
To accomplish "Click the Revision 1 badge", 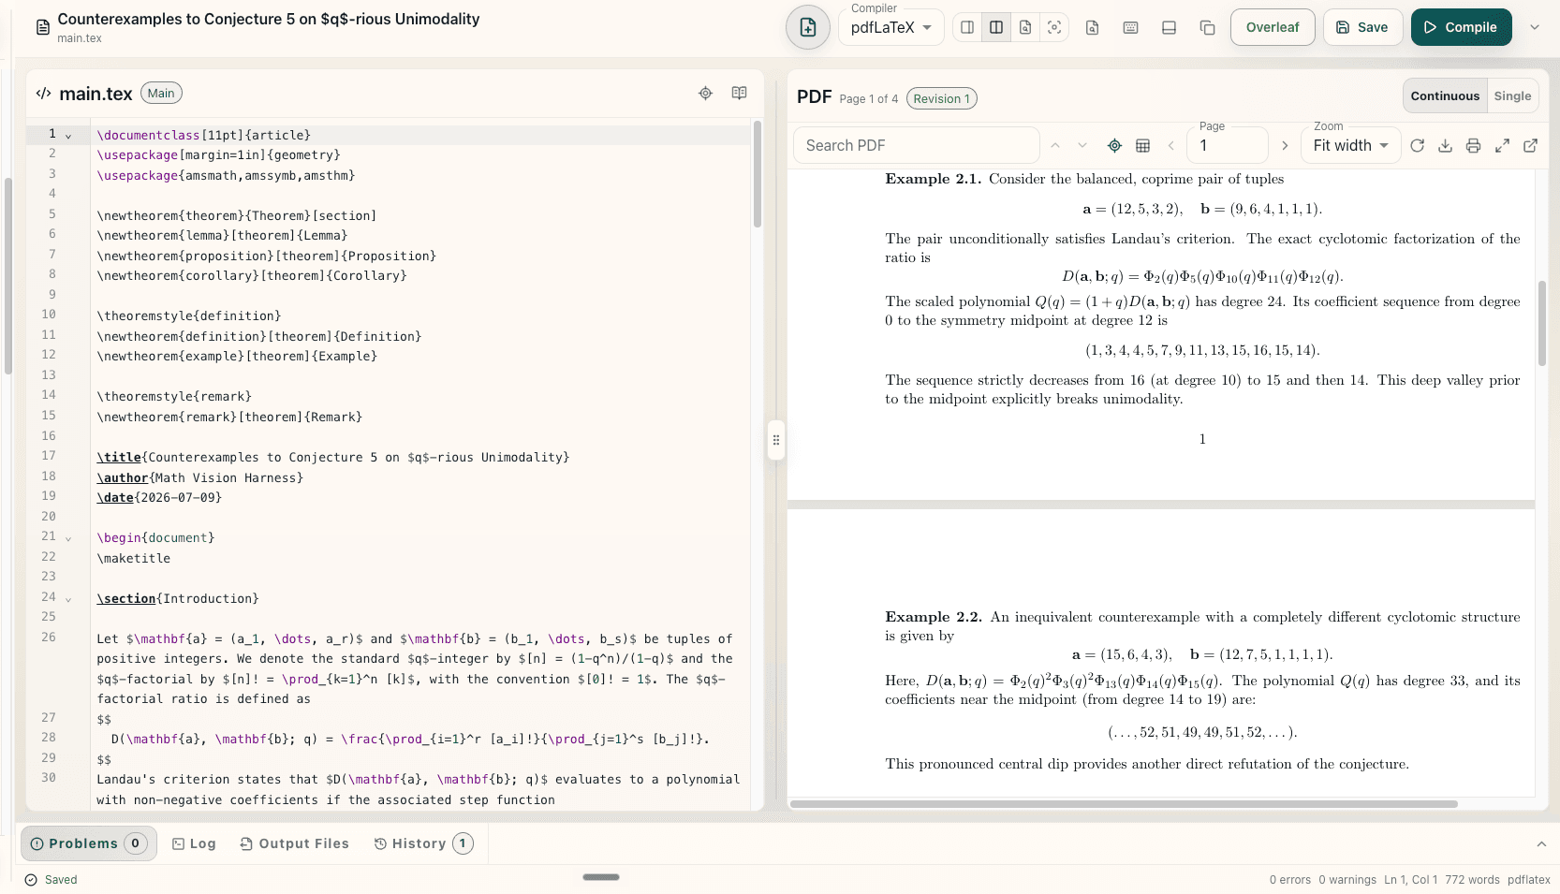I will [941, 98].
